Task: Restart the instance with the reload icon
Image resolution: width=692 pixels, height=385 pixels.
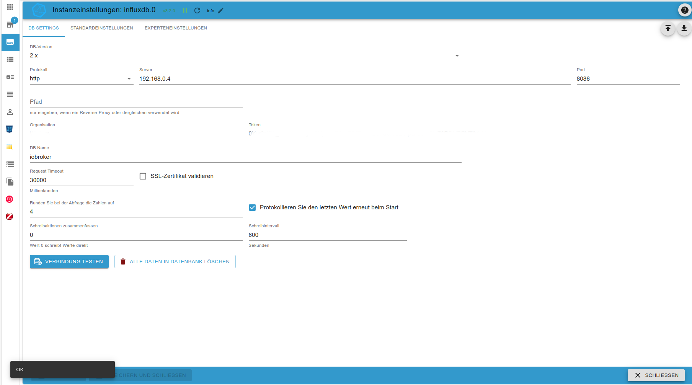Action: click(x=197, y=11)
